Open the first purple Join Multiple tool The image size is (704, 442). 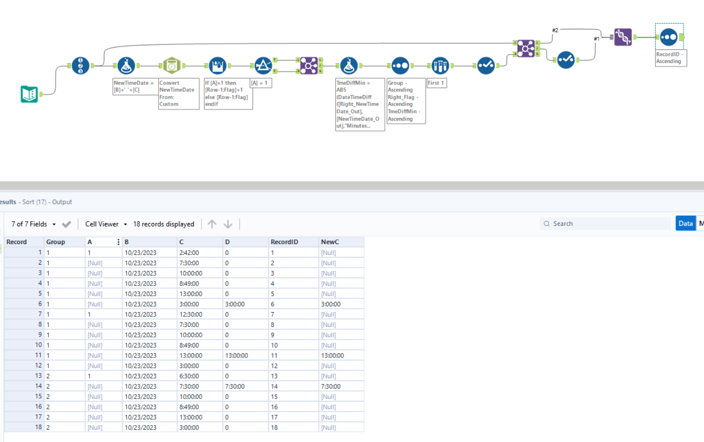tap(308, 65)
